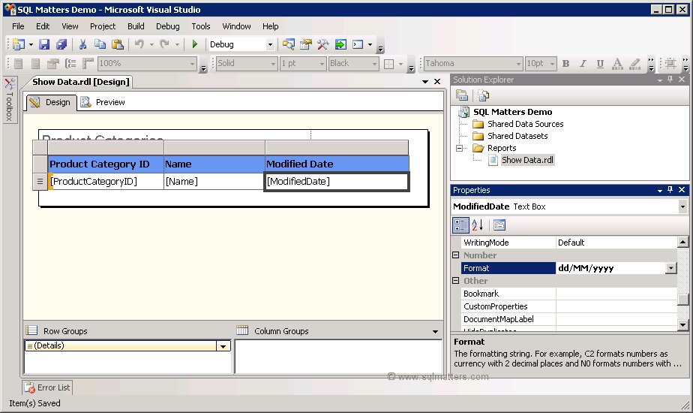Image resolution: width=693 pixels, height=413 pixels.
Task: Collapse the Number property category
Action: pyautogui.click(x=456, y=255)
